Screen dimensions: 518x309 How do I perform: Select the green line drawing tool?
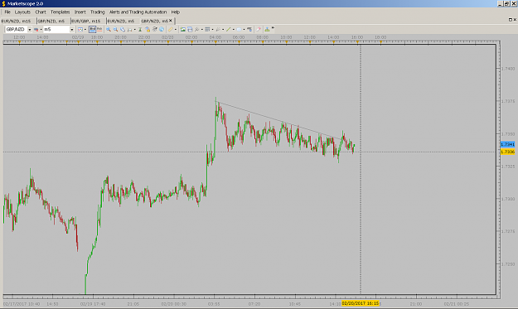pyautogui.click(x=228, y=29)
